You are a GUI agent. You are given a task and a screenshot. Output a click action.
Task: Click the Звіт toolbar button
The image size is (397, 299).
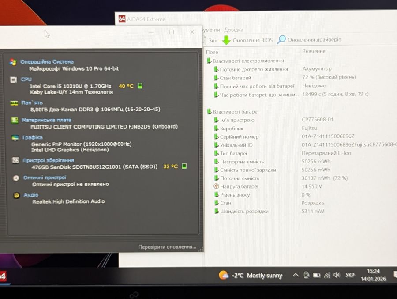coord(210,40)
